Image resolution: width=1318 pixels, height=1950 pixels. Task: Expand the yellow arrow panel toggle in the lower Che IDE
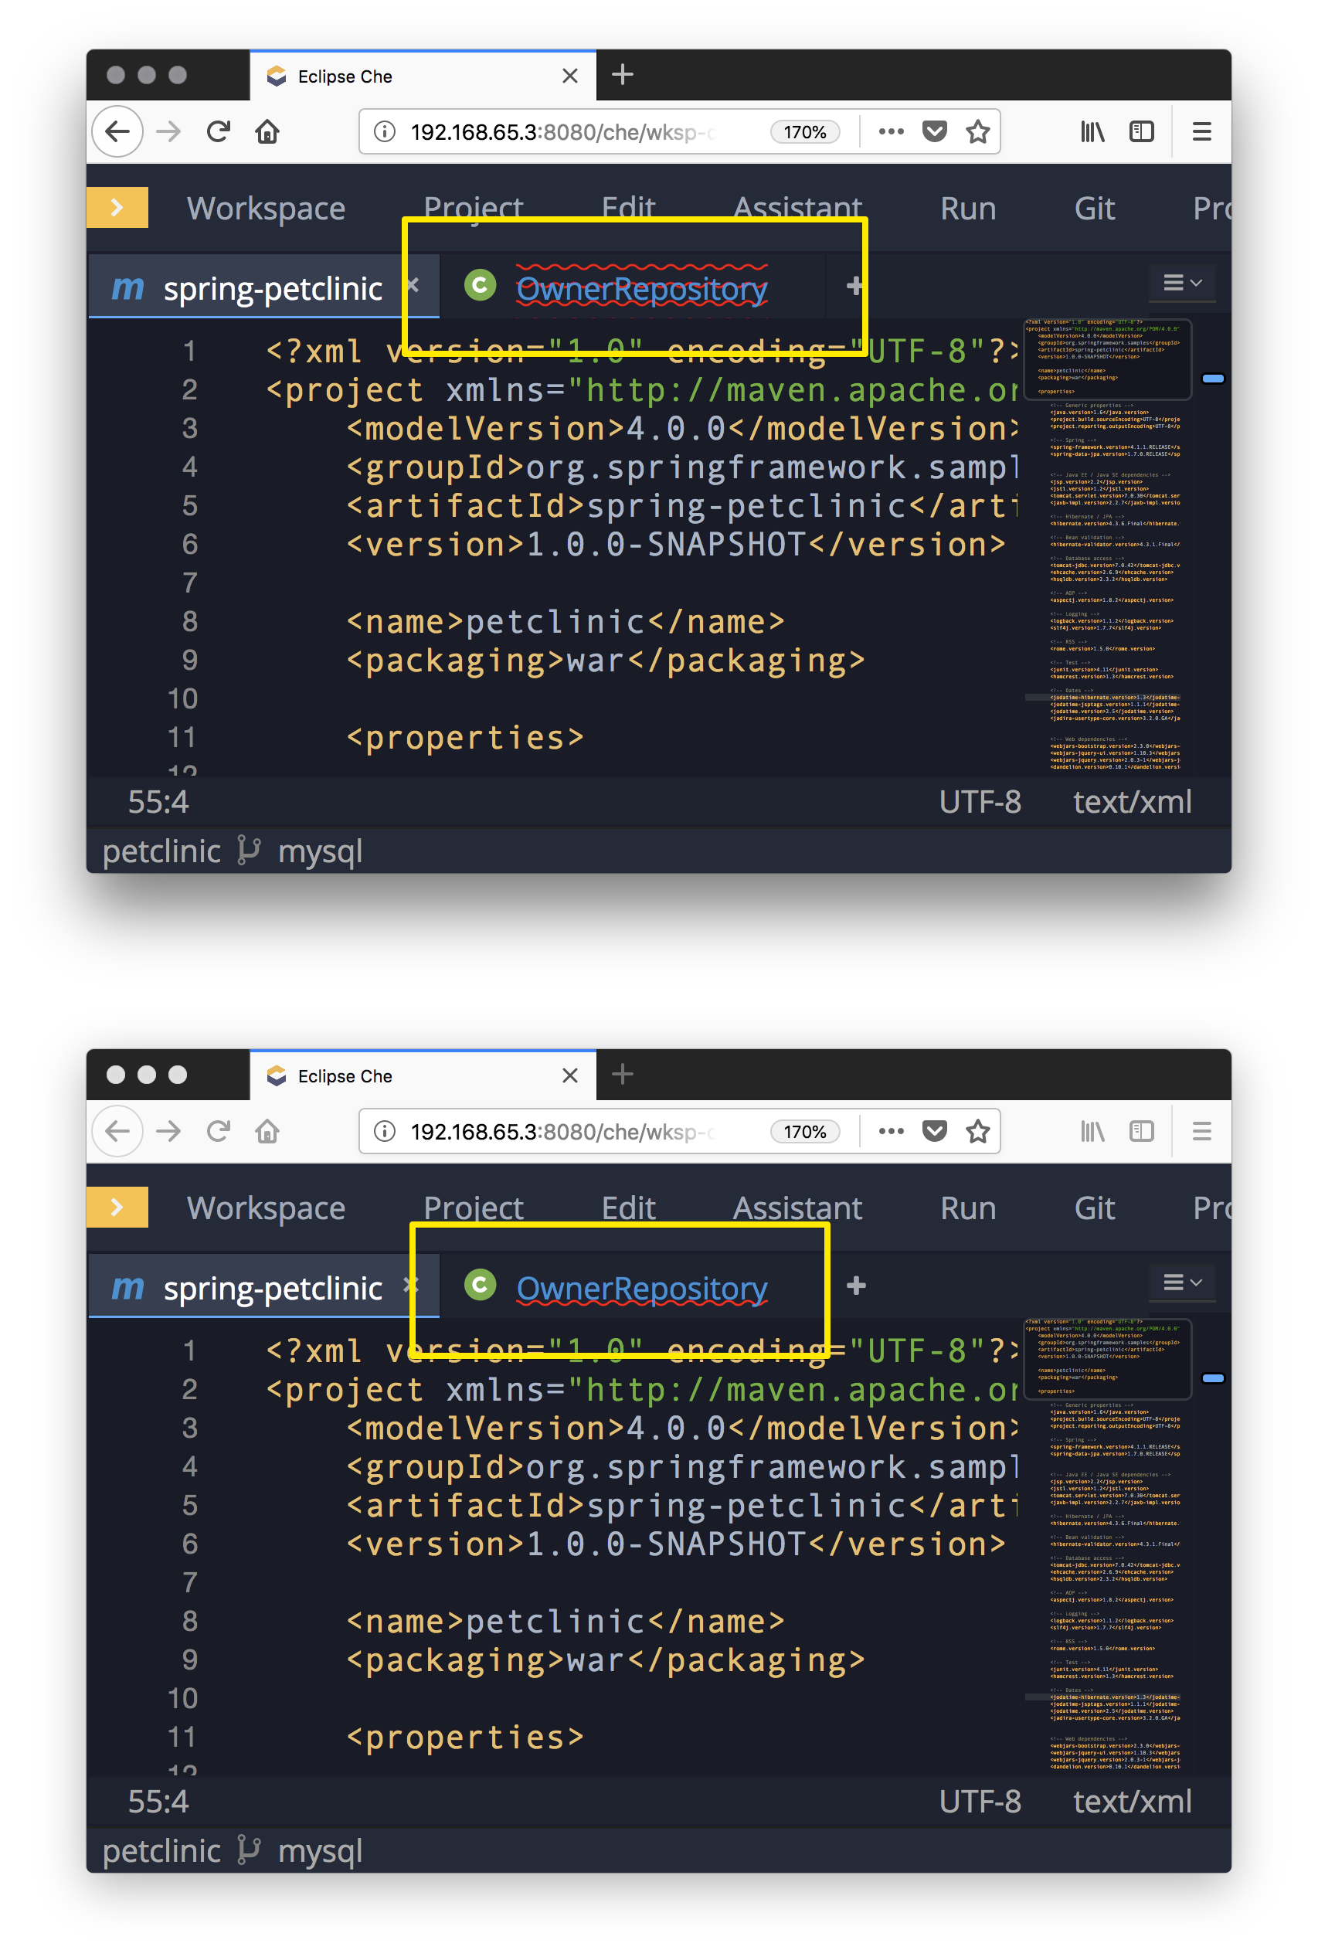tap(117, 1207)
